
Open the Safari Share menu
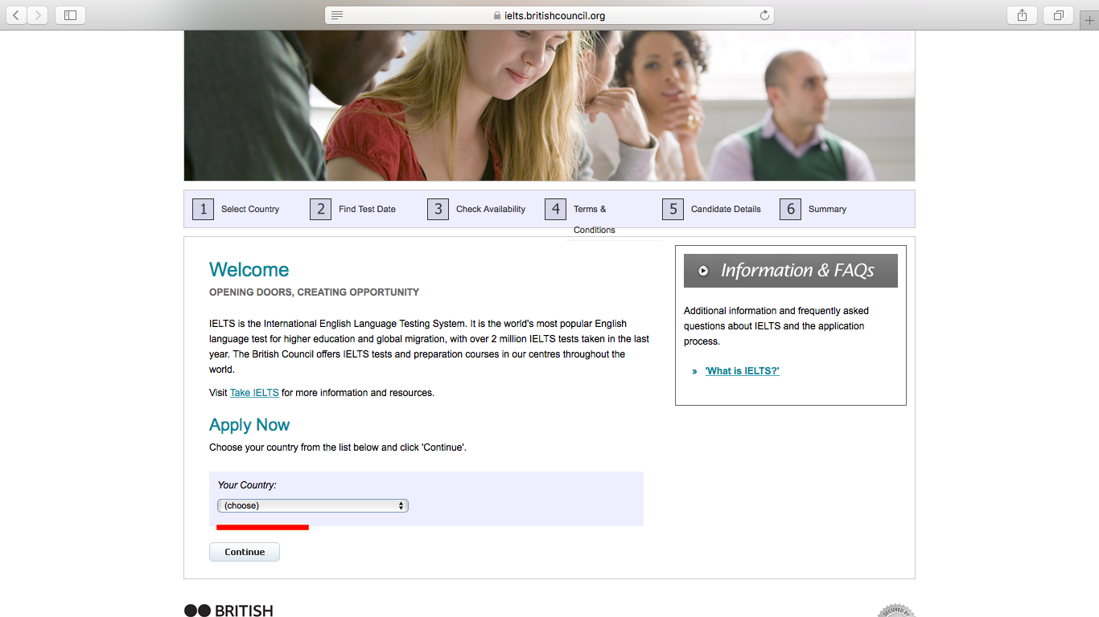click(x=1022, y=15)
